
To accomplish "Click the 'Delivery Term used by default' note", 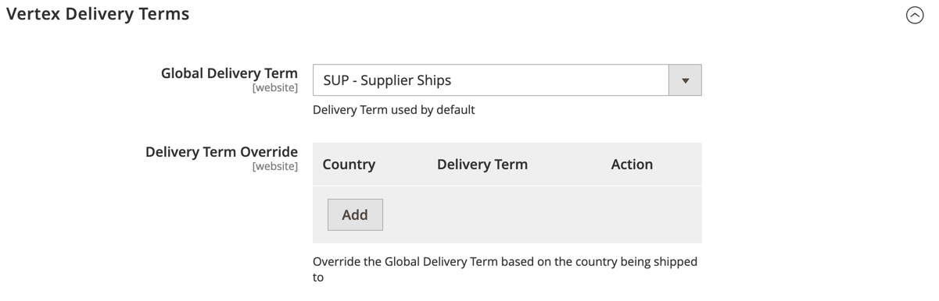I will pos(394,110).
